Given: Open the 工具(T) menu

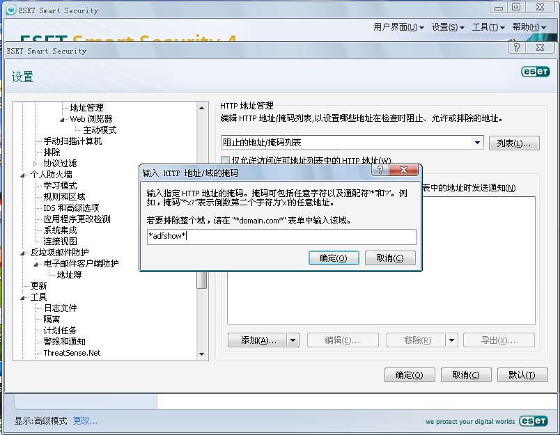Looking at the screenshot, I should tap(488, 27).
